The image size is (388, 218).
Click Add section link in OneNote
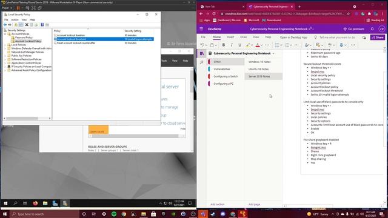pyautogui.click(x=217, y=205)
